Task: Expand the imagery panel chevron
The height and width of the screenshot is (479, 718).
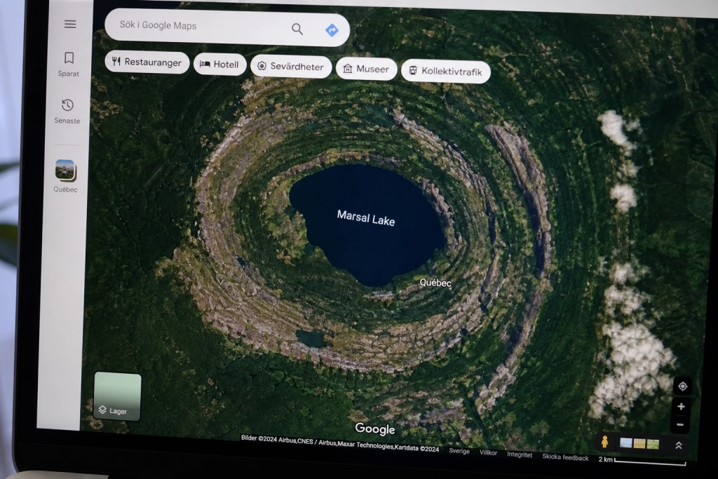Action: tap(679, 445)
